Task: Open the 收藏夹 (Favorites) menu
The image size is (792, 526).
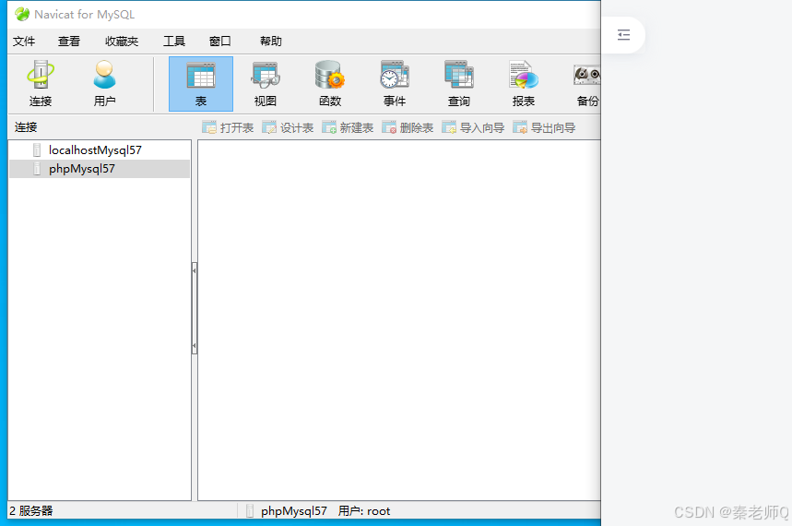Action: tap(121, 41)
